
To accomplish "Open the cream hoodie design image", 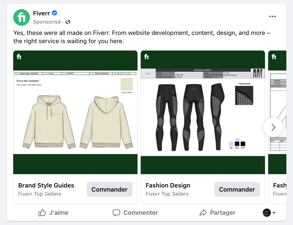I will [75, 121].
